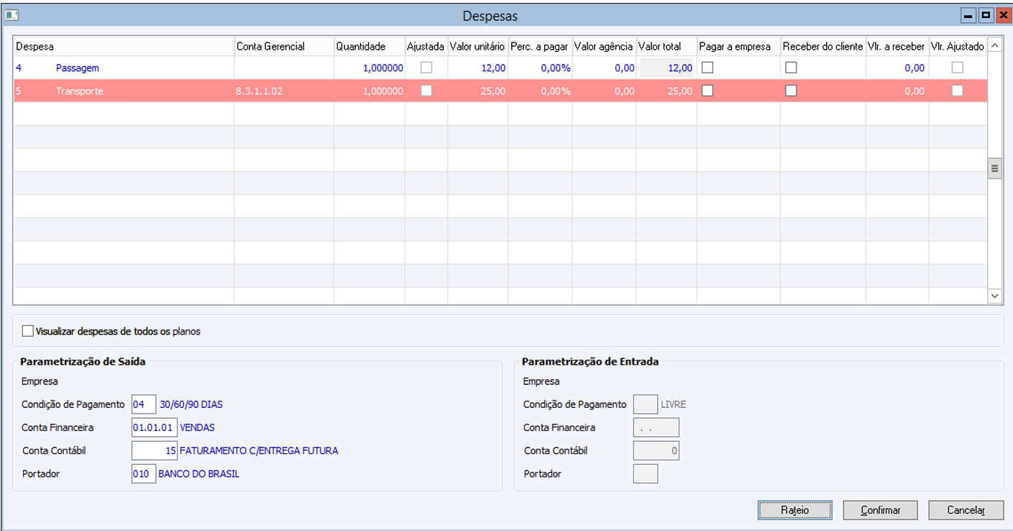Click the table scrollbar up arrow
Screen dimensions: 1013x531
(x=995, y=45)
